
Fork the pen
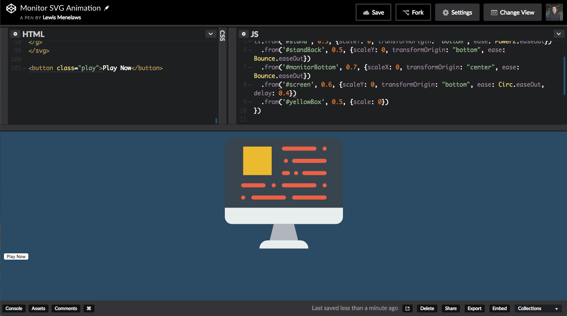[413, 12]
